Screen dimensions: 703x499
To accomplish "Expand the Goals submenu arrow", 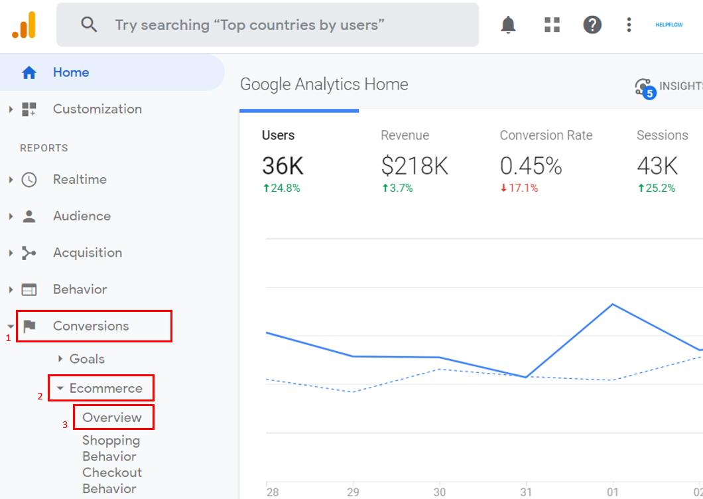I will [60, 358].
